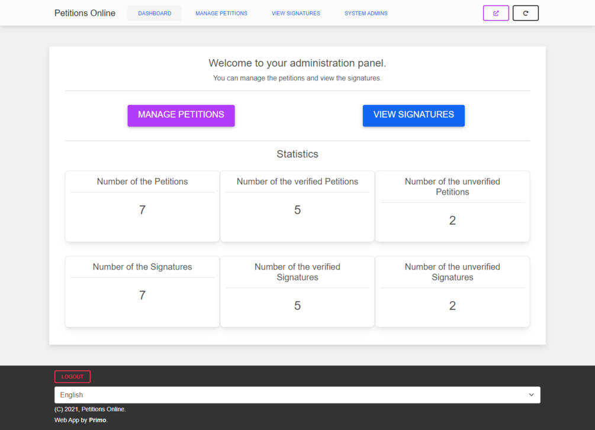Click the language dropdown chevron arrow

[x=531, y=395]
